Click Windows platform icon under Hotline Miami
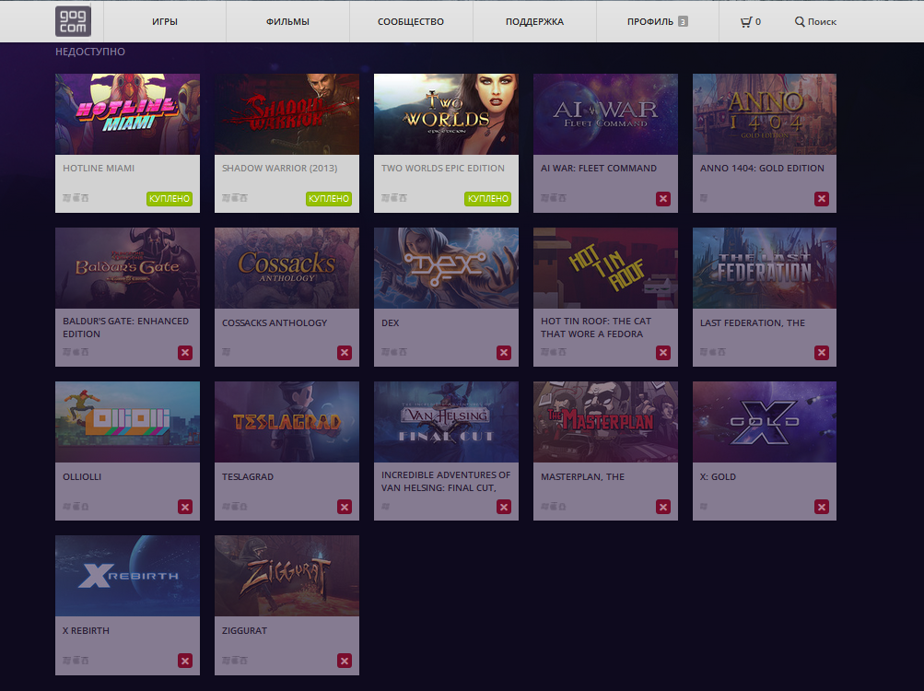 tap(64, 197)
